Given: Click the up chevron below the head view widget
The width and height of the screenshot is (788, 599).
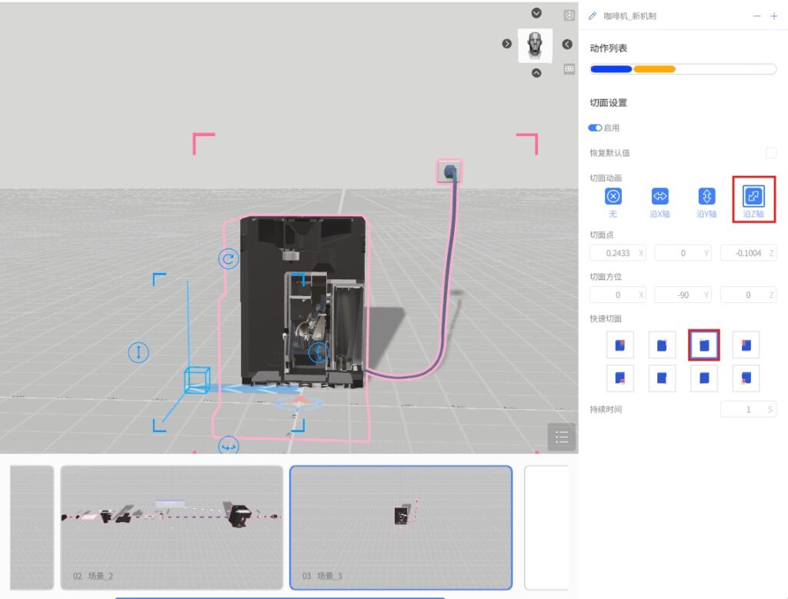Looking at the screenshot, I should click(x=536, y=73).
